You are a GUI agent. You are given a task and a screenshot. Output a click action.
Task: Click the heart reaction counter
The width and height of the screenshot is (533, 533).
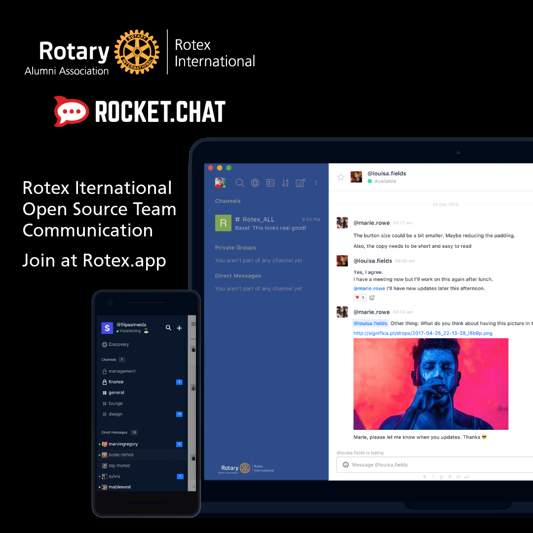pyautogui.click(x=360, y=298)
